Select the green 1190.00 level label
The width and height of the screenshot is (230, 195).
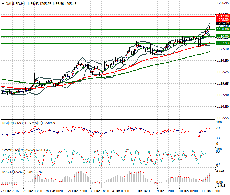[x=223, y=37]
